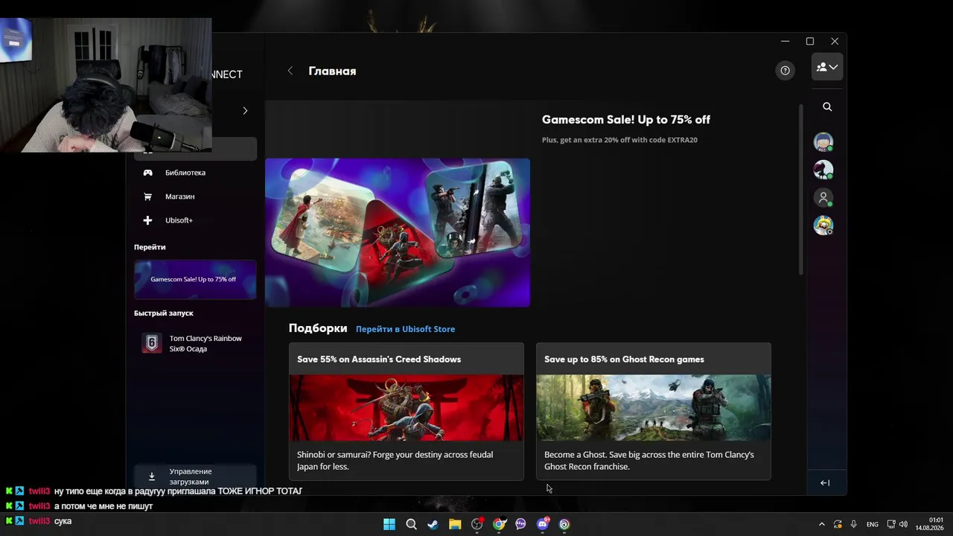This screenshot has height=536, width=953.
Task: Show hidden system tray icons
Action: pyautogui.click(x=822, y=524)
